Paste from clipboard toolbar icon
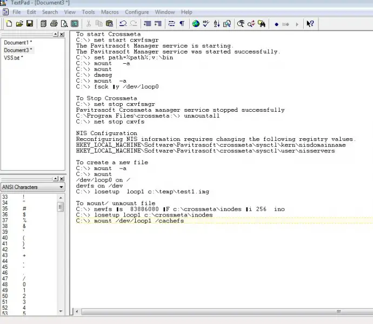 coord(109,24)
